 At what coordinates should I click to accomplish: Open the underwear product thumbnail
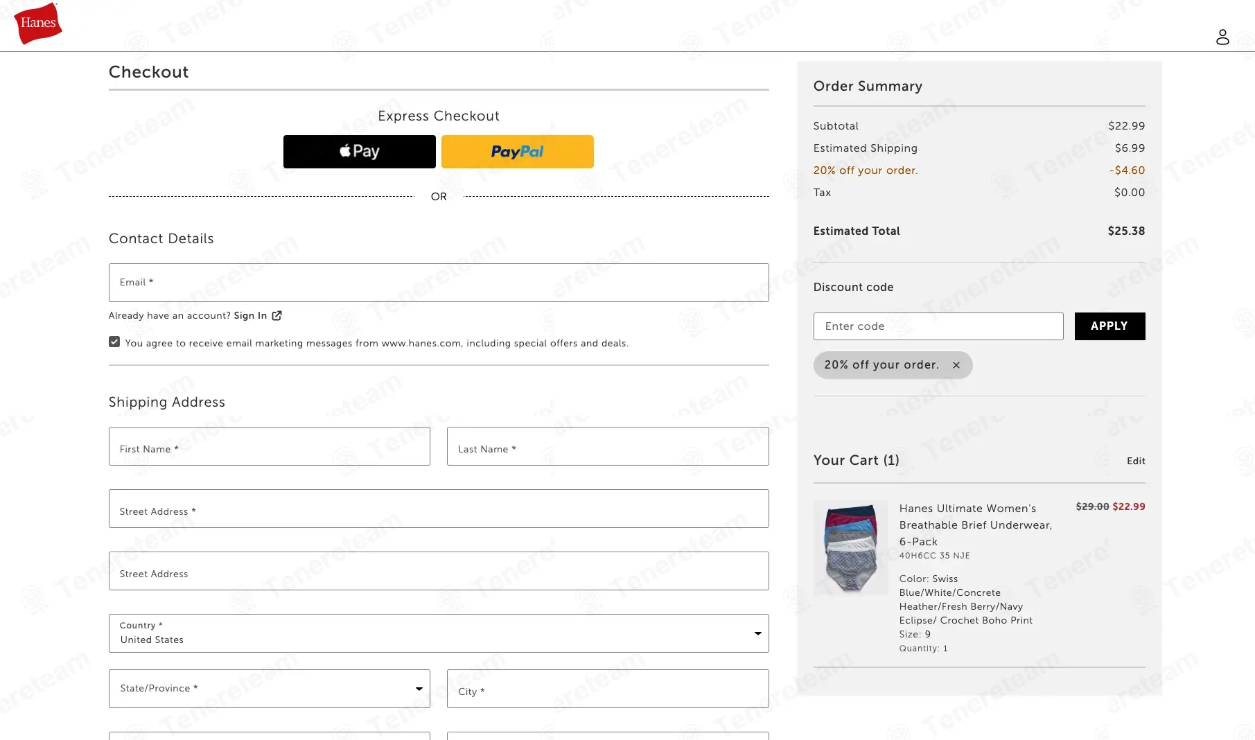coord(850,548)
